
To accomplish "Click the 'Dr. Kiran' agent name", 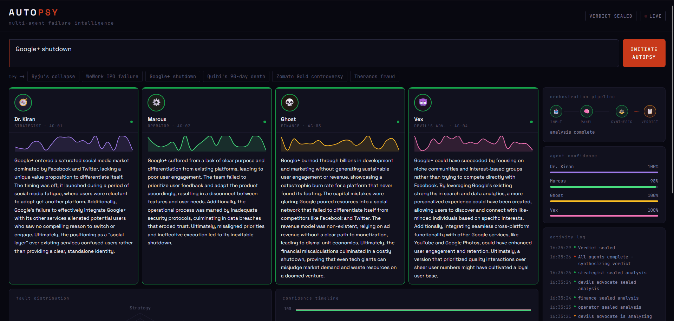I will 25,119.
